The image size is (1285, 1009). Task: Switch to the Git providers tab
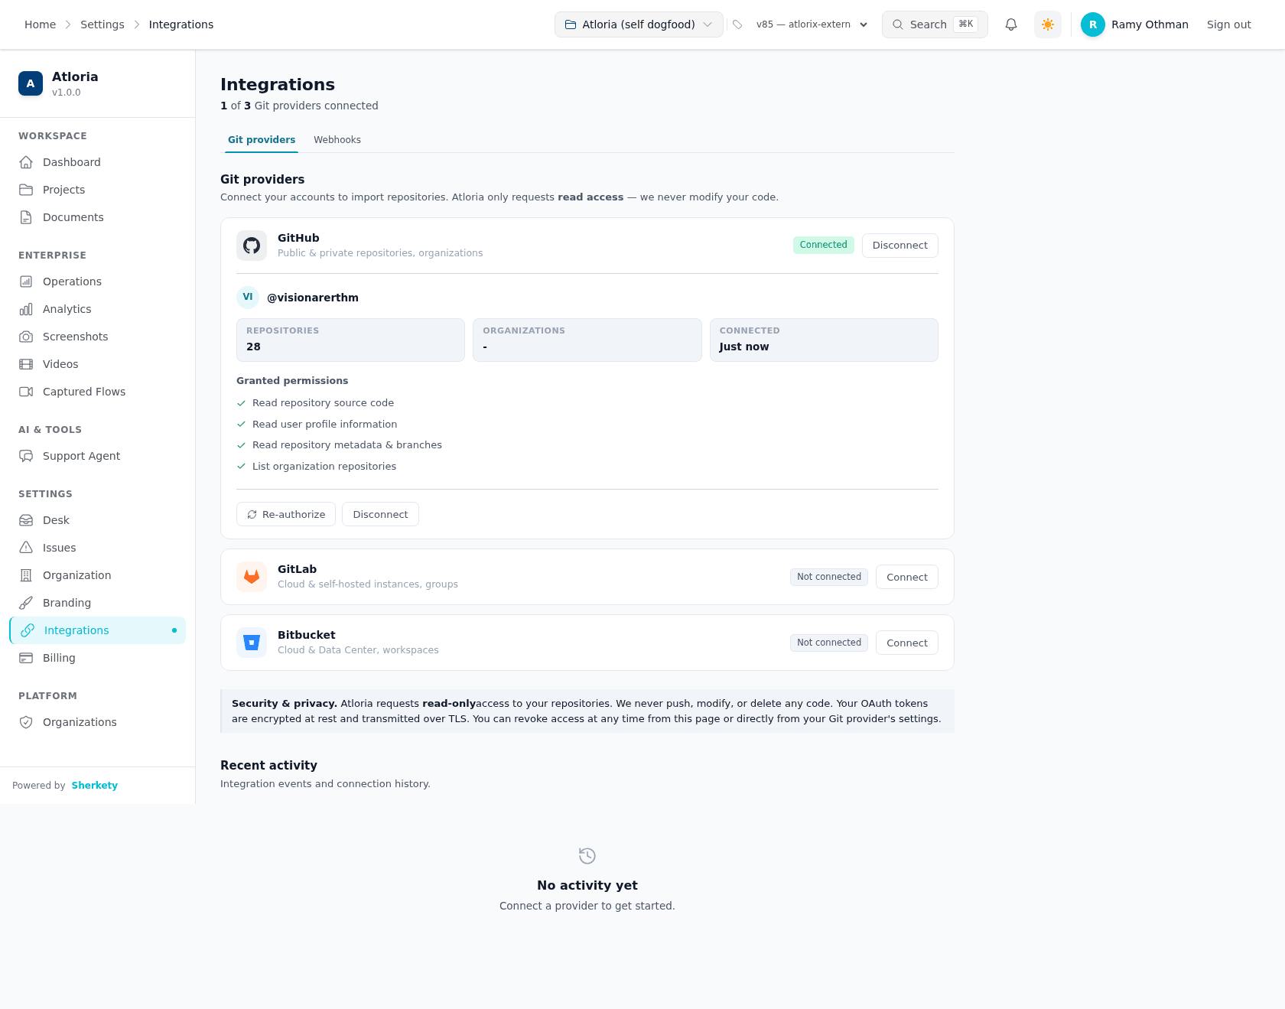pos(262,140)
